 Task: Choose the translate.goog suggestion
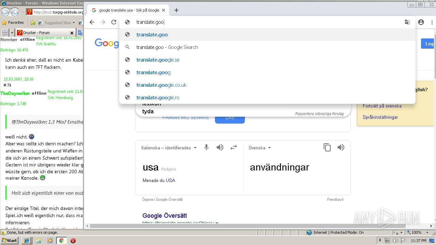tap(267, 72)
